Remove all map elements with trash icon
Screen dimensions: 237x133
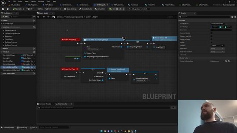tap(229, 61)
